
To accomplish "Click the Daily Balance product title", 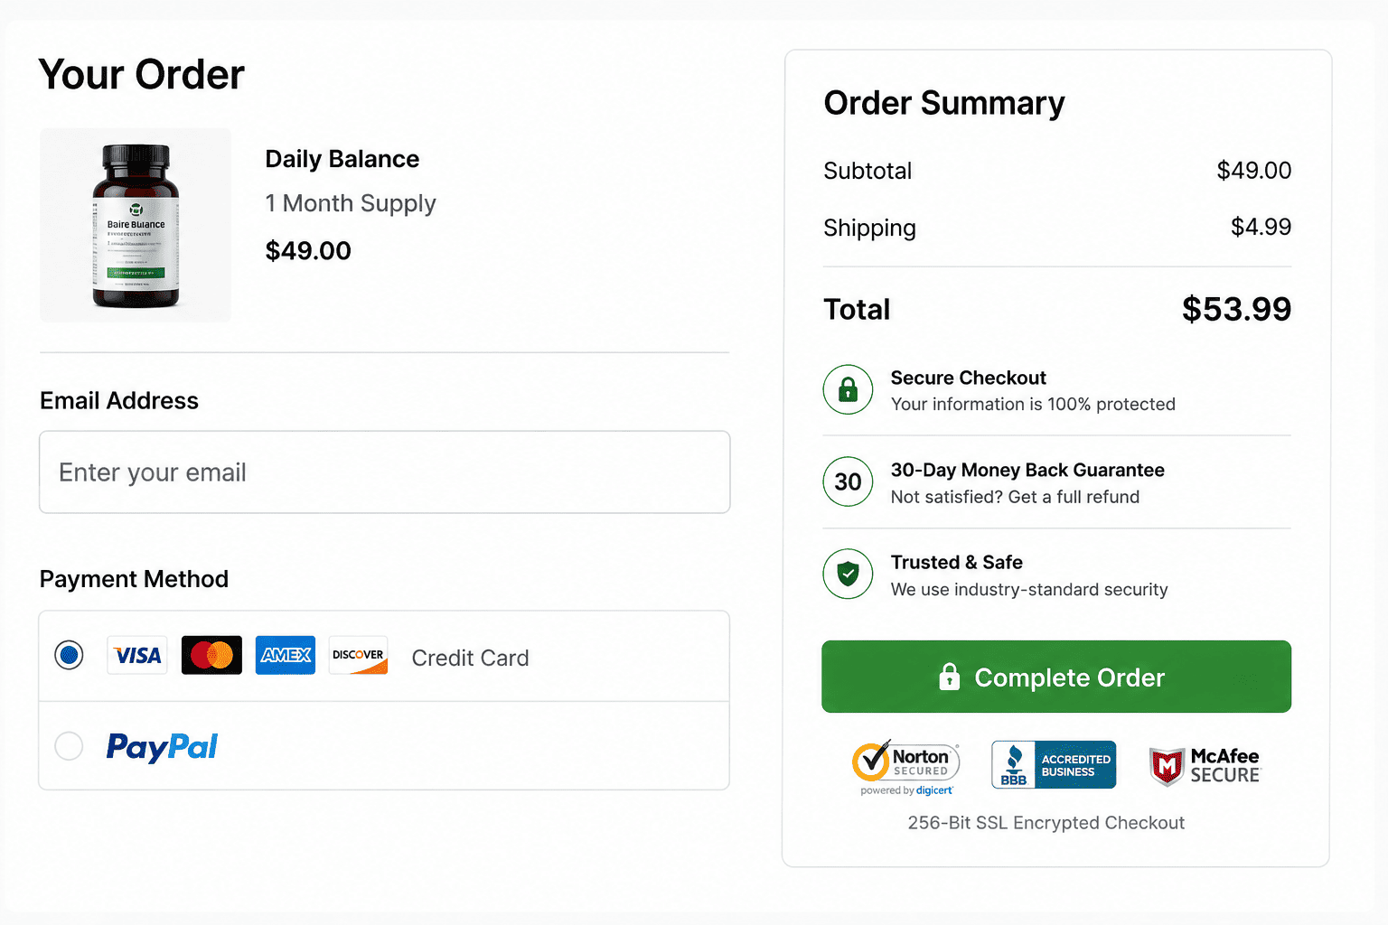I will coord(342,159).
